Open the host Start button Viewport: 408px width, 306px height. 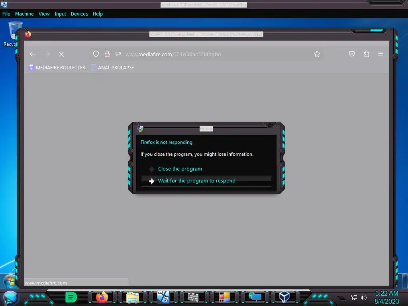point(10,298)
